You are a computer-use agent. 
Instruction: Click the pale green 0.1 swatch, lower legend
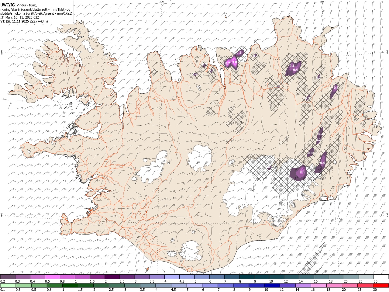8,285
